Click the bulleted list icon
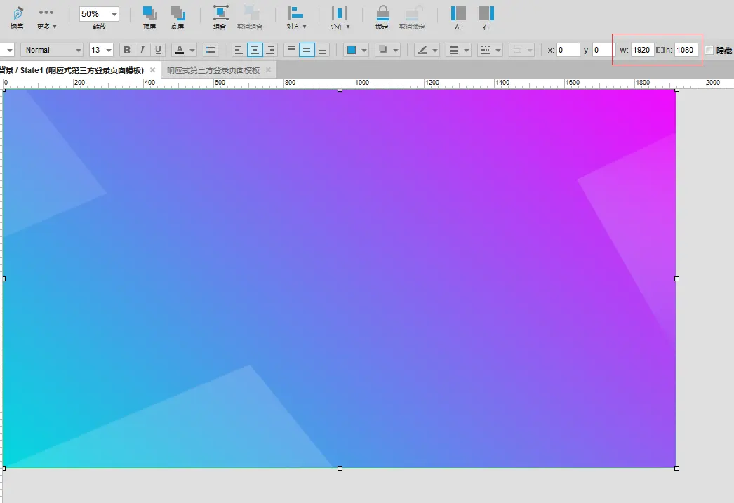734x503 pixels. point(210,50)
